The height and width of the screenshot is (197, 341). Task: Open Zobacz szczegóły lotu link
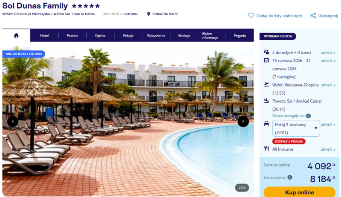[x=289, y=116]
